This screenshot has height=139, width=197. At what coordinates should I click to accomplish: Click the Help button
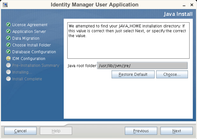click(56, 131)
